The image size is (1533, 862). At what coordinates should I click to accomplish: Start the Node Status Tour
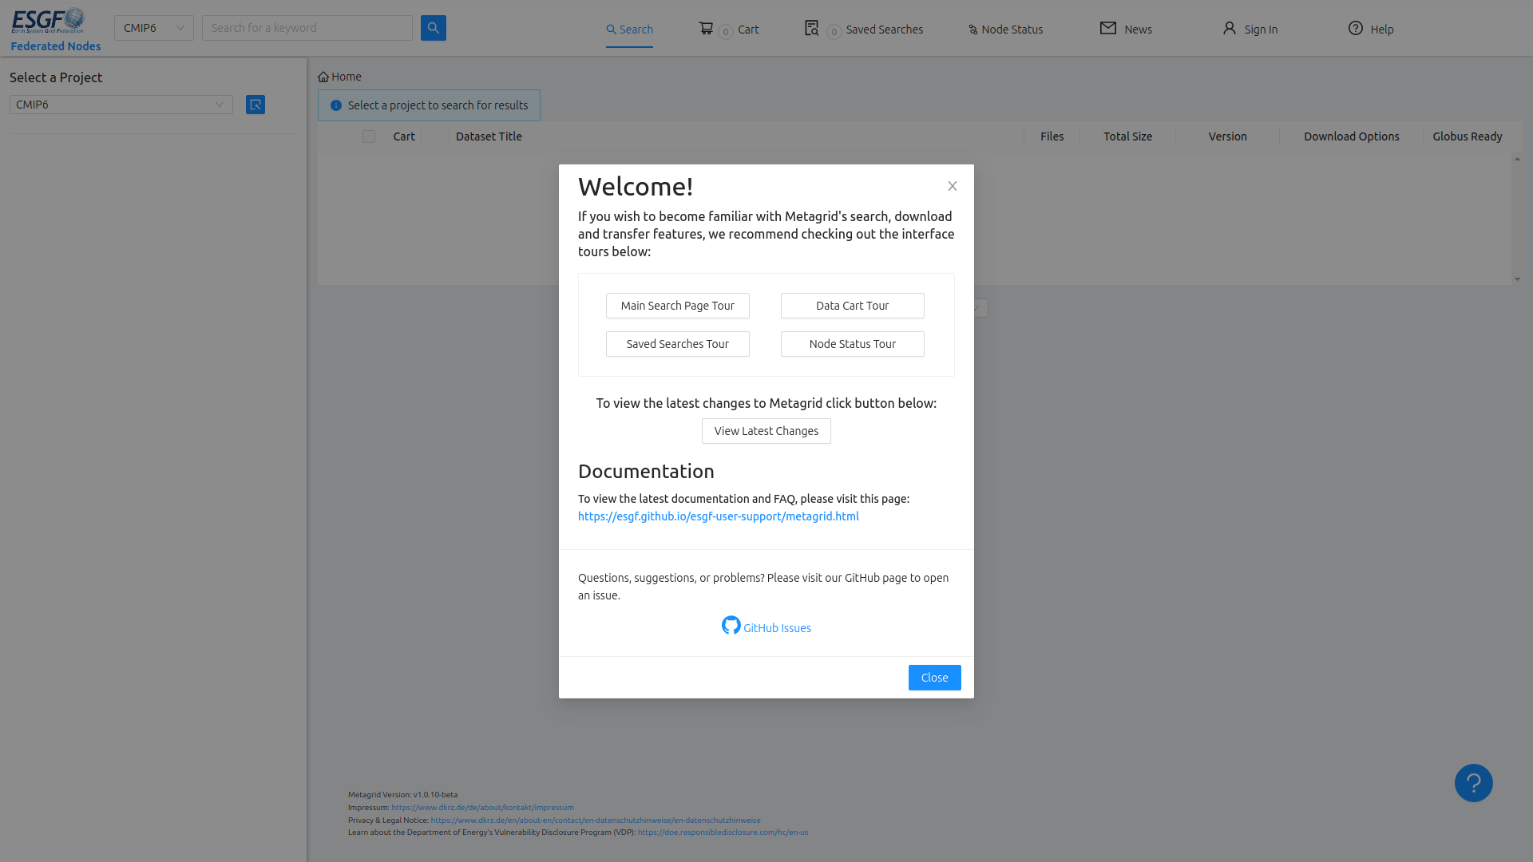tap(853, 344)
